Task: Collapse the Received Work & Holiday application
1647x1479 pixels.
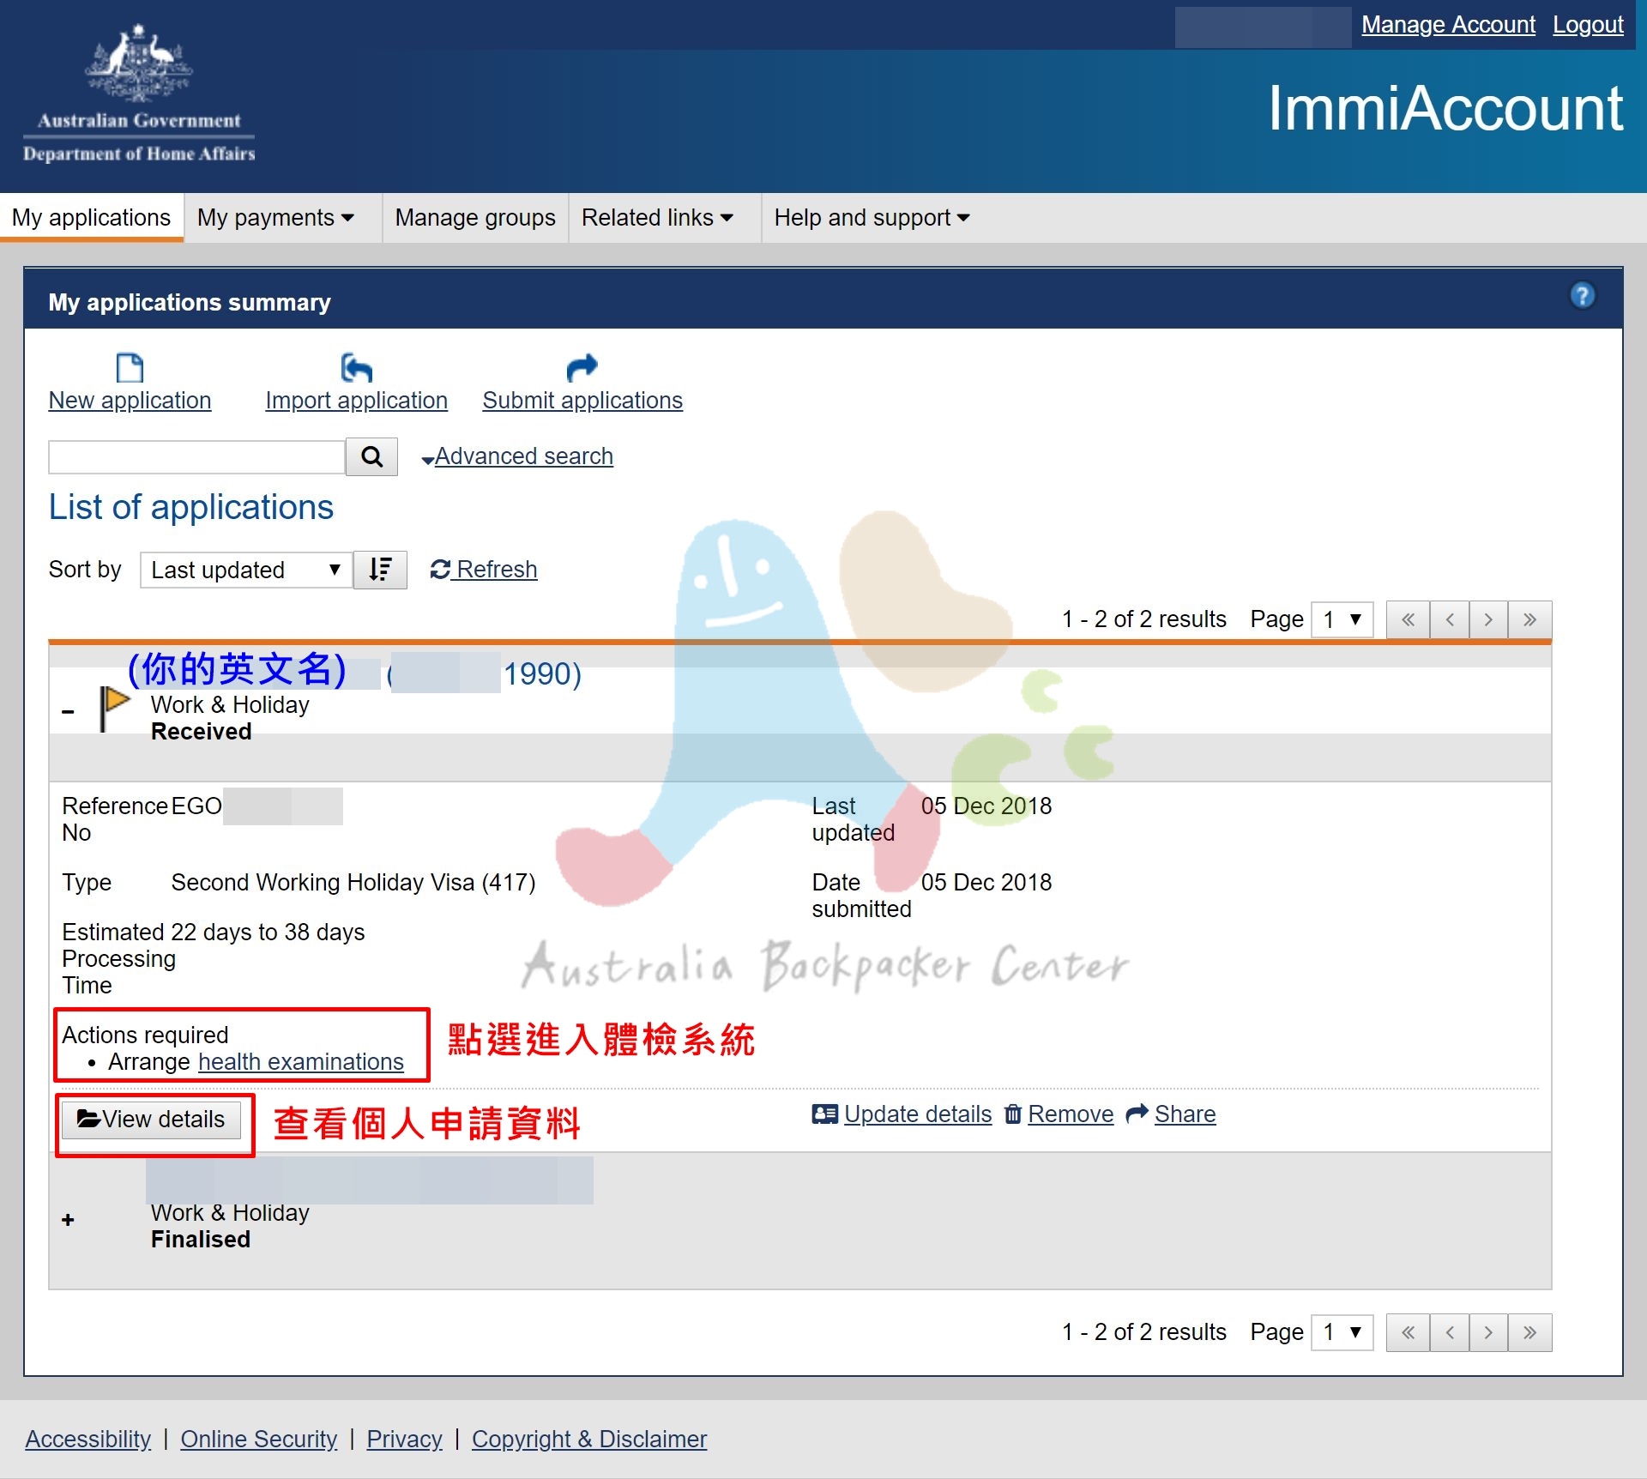Action: click(69, 711)
